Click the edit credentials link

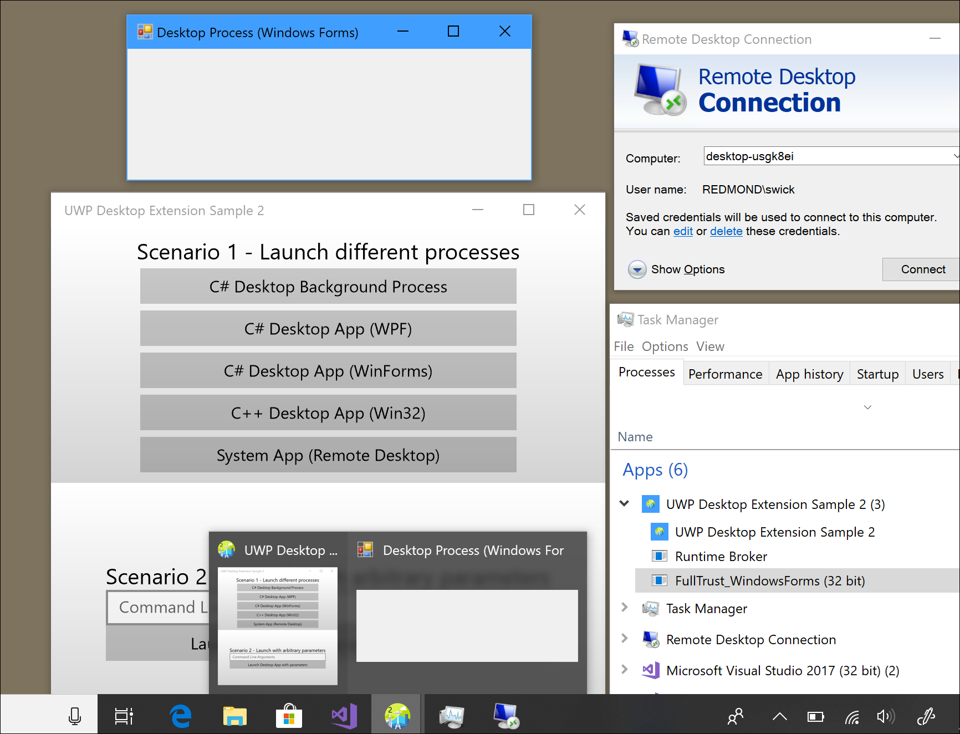[x=683, y=231]
